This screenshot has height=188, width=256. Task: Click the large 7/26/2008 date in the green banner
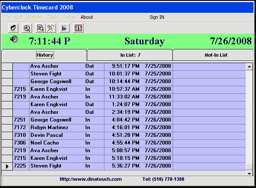[231, 41]
